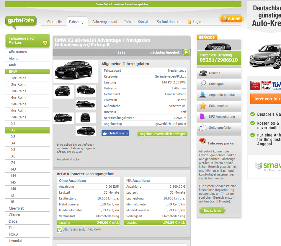Select Hyundai in brand list
This screenshot has width=281, height=246.
(x=27, y=241)
